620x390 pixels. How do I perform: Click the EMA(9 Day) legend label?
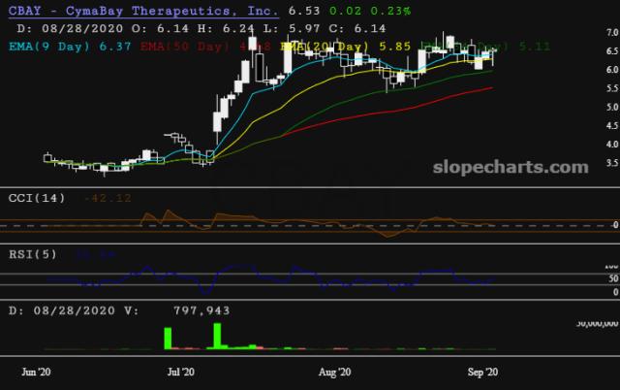(x=49, y=47)
